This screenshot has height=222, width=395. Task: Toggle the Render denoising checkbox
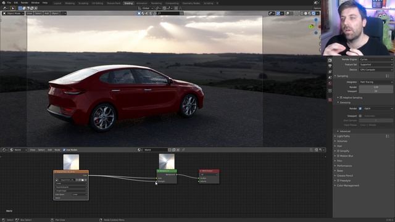coord(360,109)
